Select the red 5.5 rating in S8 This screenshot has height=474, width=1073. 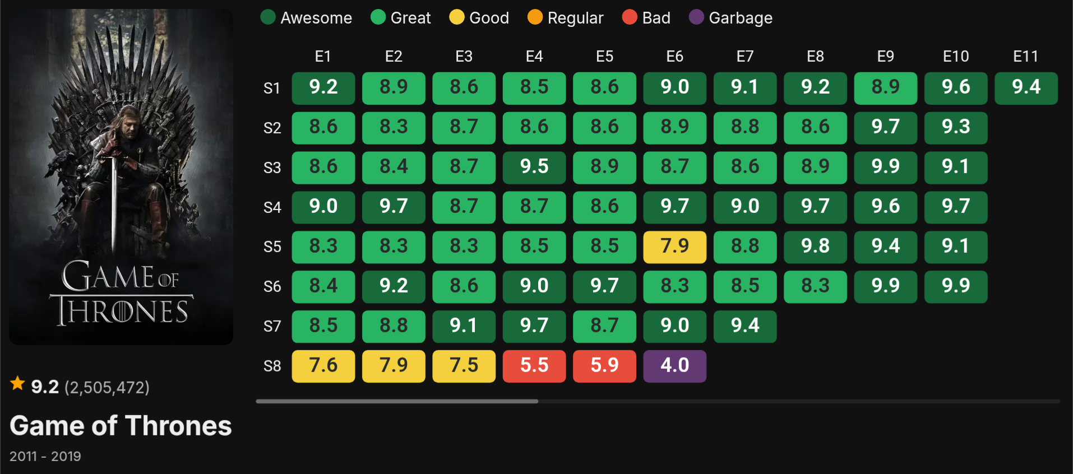click(534, 366)
